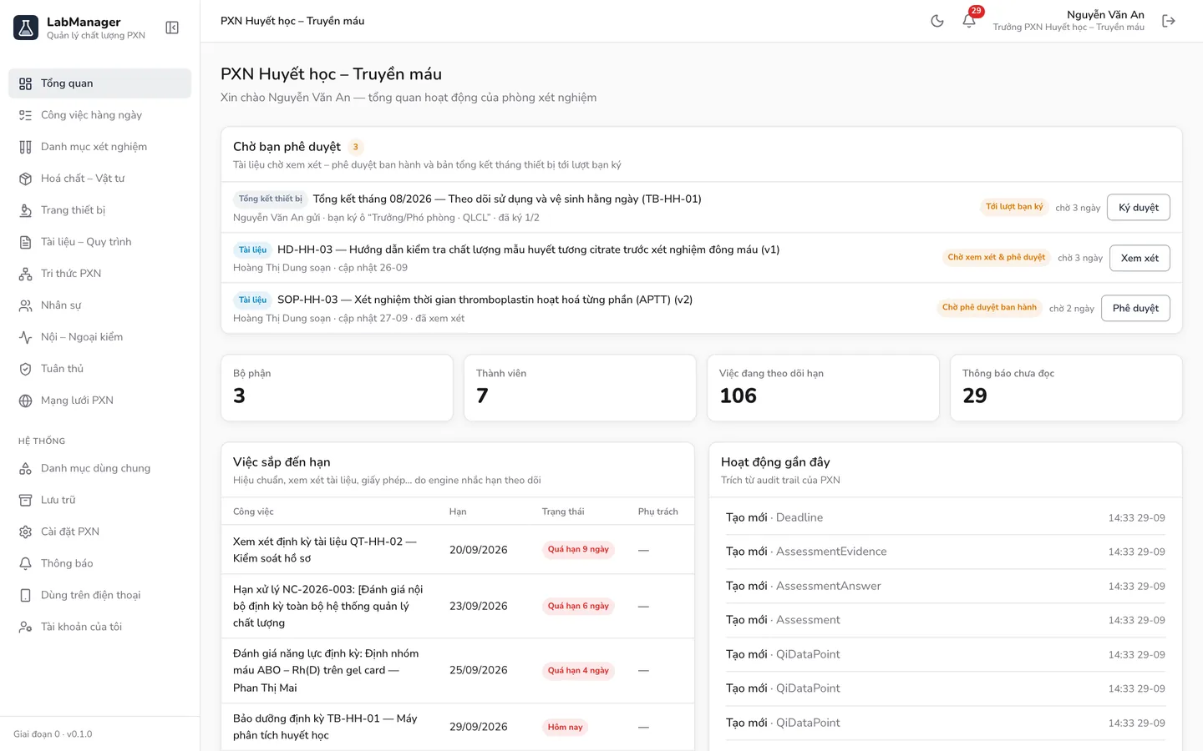Click the Quá hạn 9 ngày badge

point(578,549)
